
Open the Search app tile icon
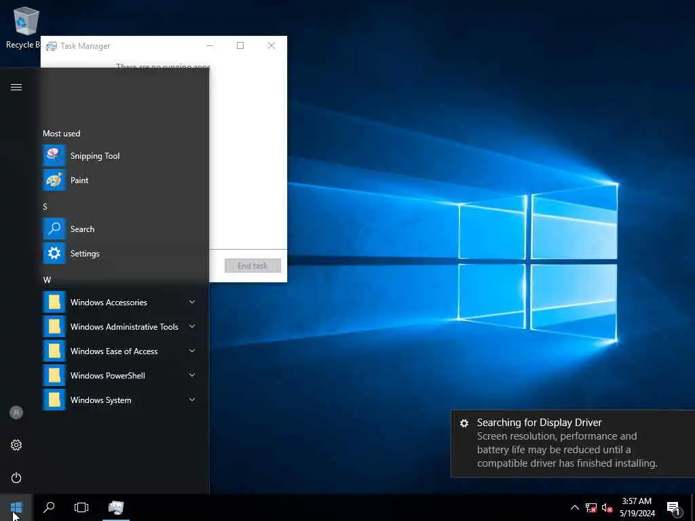tap(54, 229)
